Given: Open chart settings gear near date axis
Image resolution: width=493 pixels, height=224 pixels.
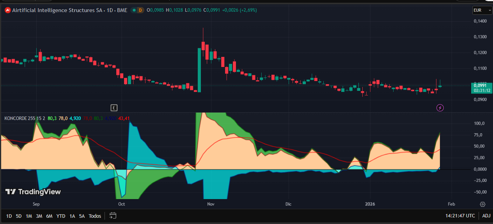Looking at the screenshot, I should (482, 204).
